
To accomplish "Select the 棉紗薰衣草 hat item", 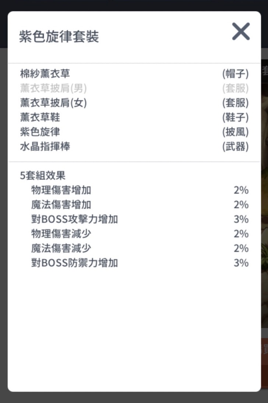I will [x=45, y=74].
